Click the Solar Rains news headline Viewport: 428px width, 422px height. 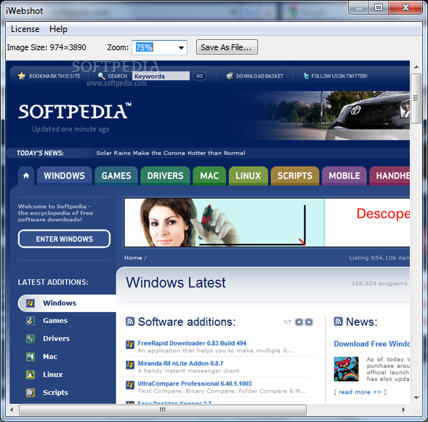pos(171,153)
